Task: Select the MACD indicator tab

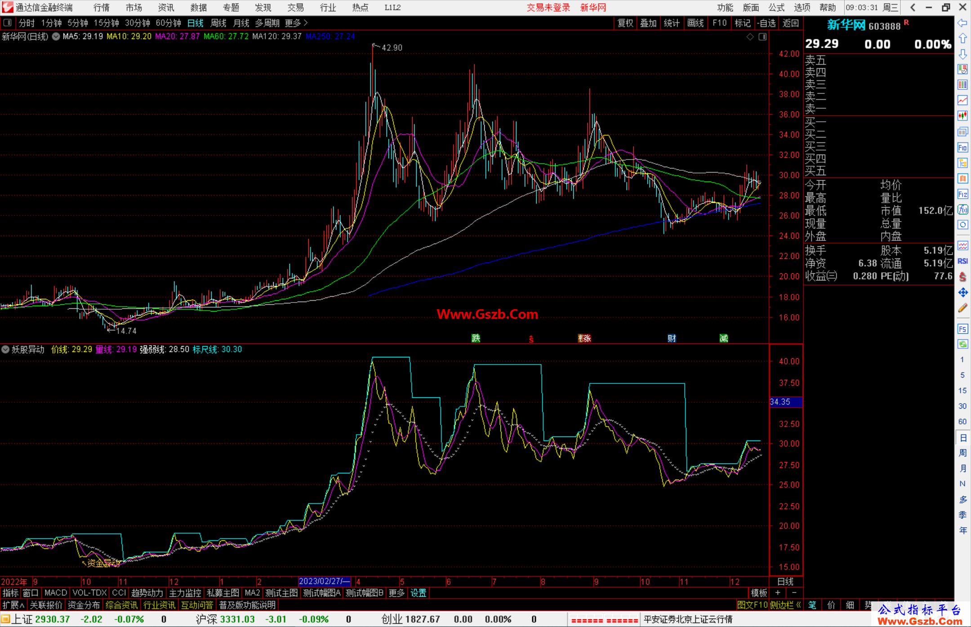Action: point(56,593)
